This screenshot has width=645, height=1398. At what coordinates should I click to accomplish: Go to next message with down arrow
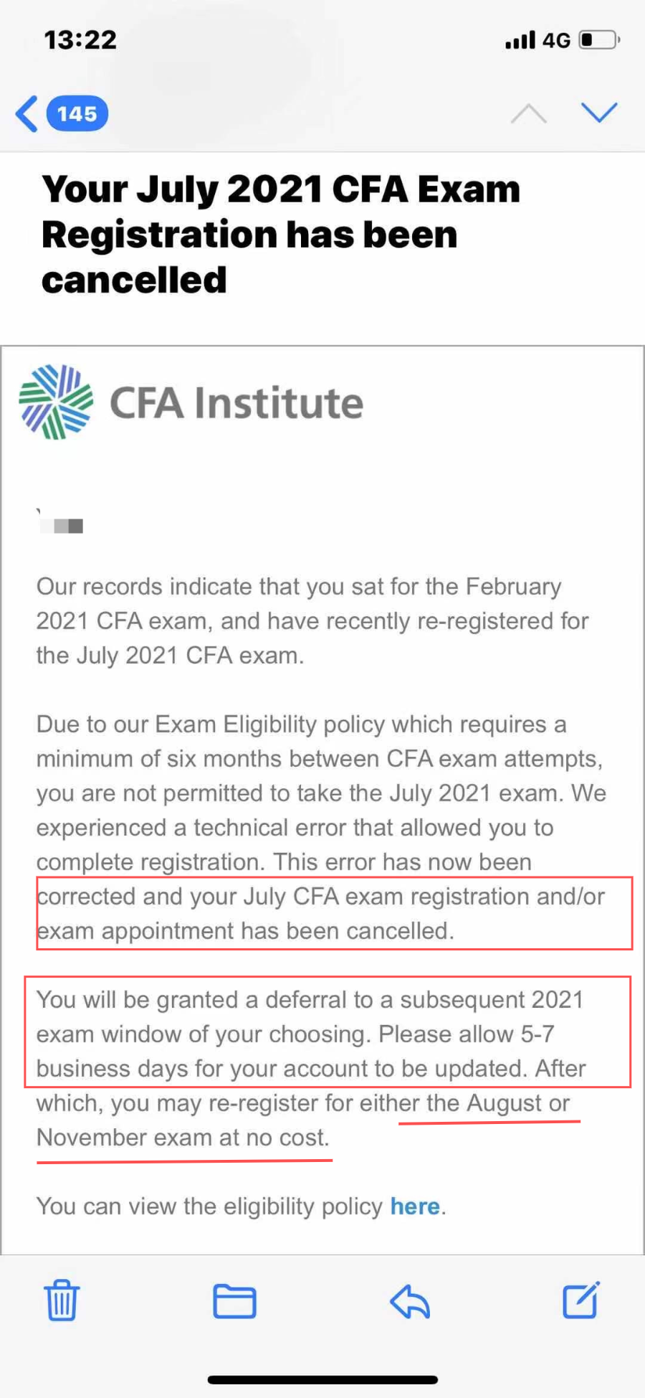[598, 113]
